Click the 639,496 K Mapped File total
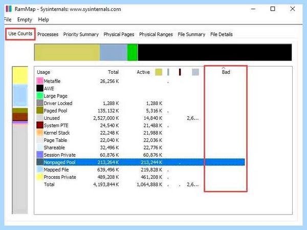307x230 pixels. coord(108,170)
